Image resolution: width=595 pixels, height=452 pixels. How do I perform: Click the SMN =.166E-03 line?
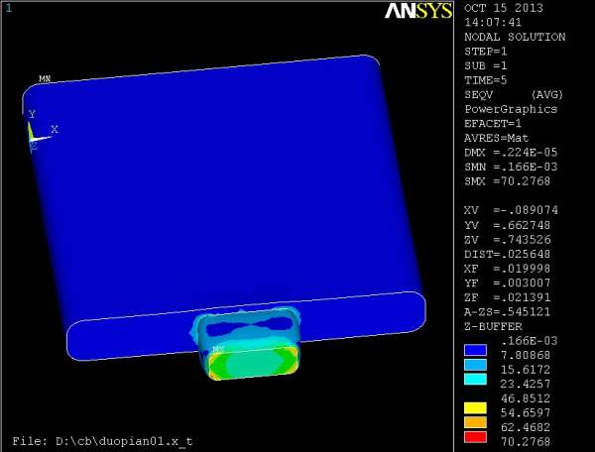point(511,167)
